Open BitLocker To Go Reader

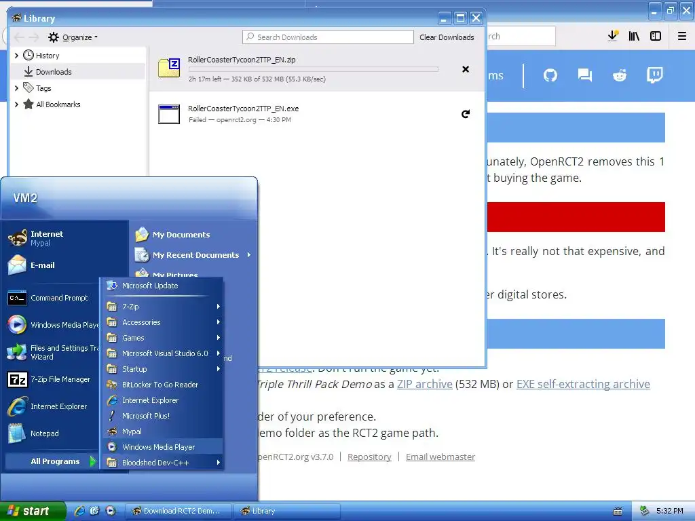162,385
